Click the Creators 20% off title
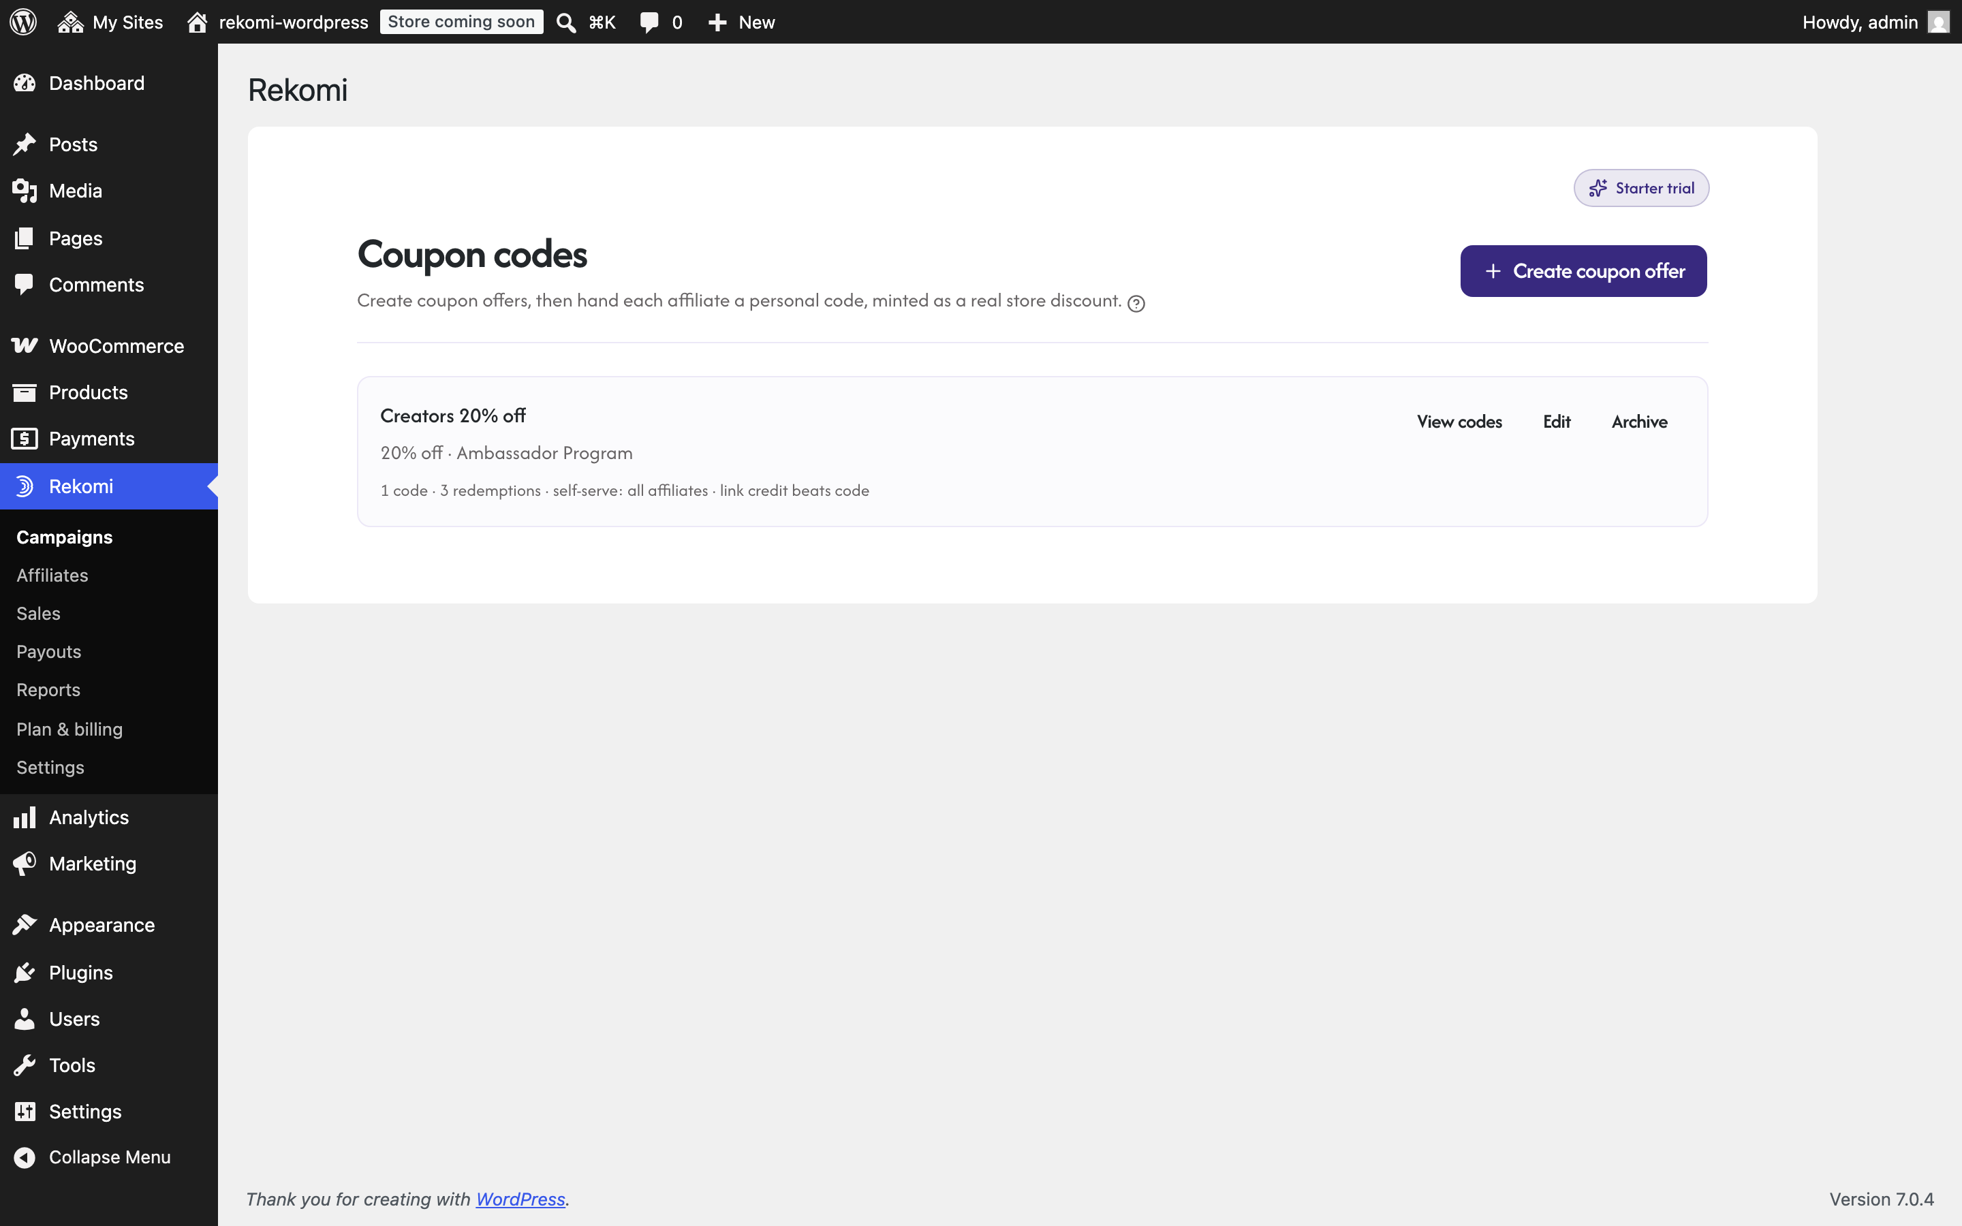Screen dimensions: 1962x1226 pyautogui.click(x=453, y=416)
